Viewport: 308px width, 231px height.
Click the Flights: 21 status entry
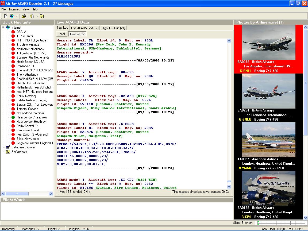pos(55,229)
